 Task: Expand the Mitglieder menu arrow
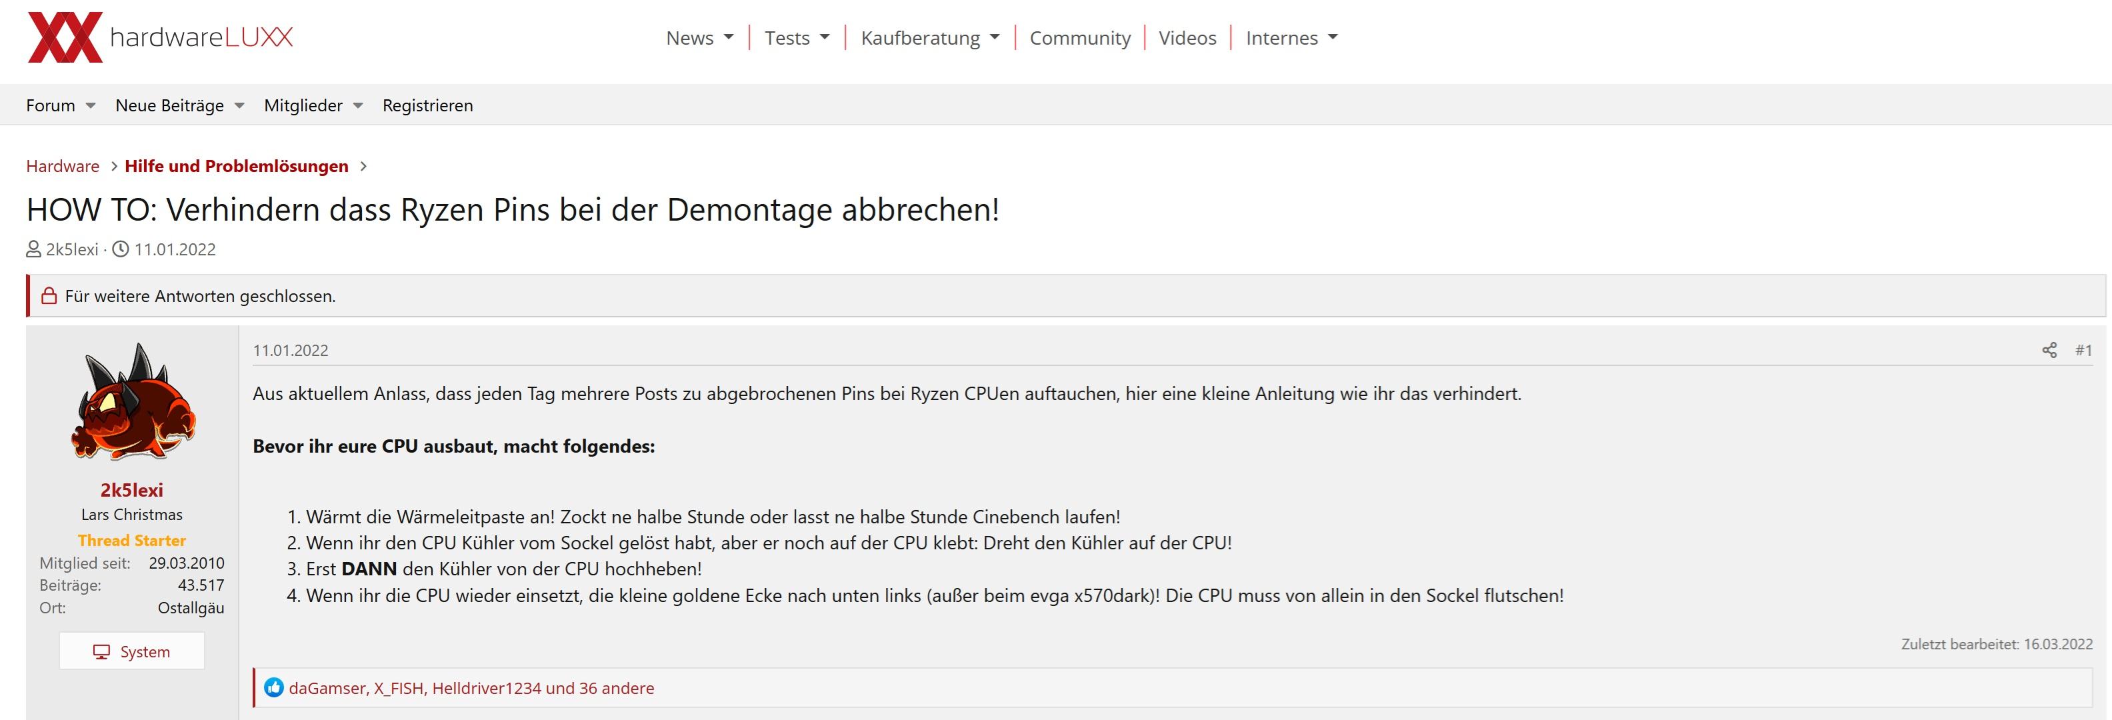click(357, 106)
